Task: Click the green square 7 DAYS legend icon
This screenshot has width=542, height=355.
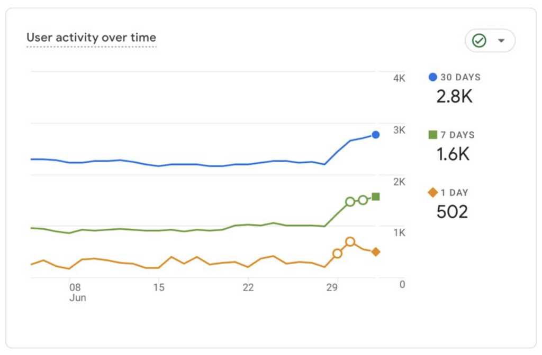Action: click(432, 135)
